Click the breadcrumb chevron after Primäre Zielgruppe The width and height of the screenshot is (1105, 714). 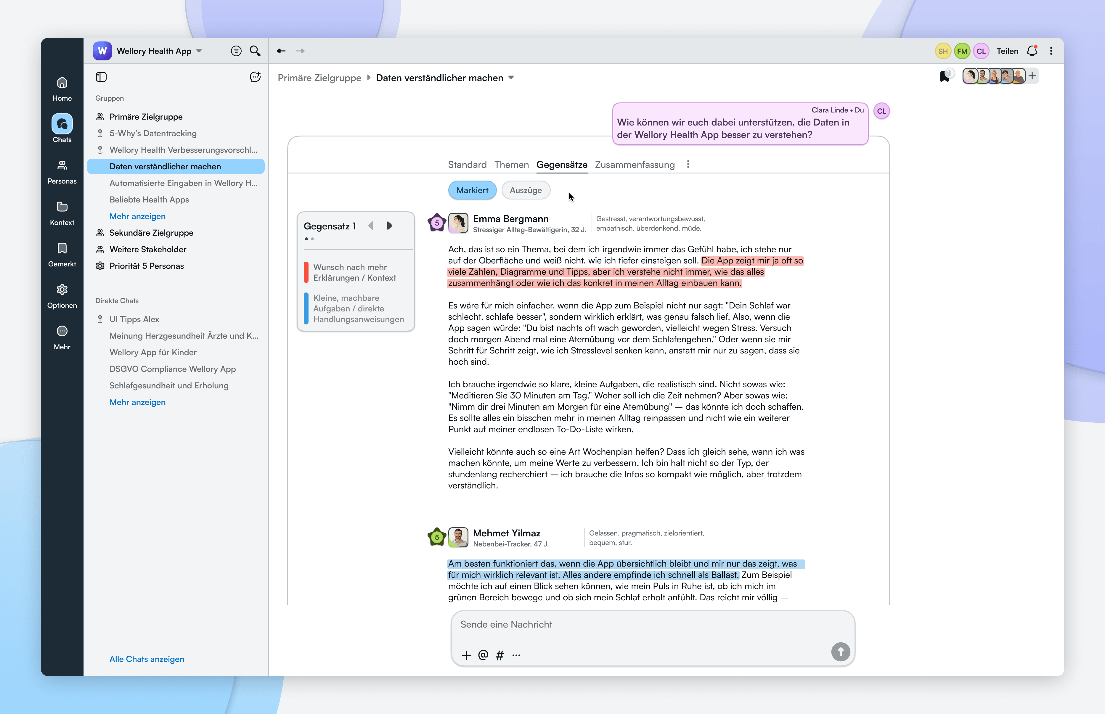(x=369, y=78)
